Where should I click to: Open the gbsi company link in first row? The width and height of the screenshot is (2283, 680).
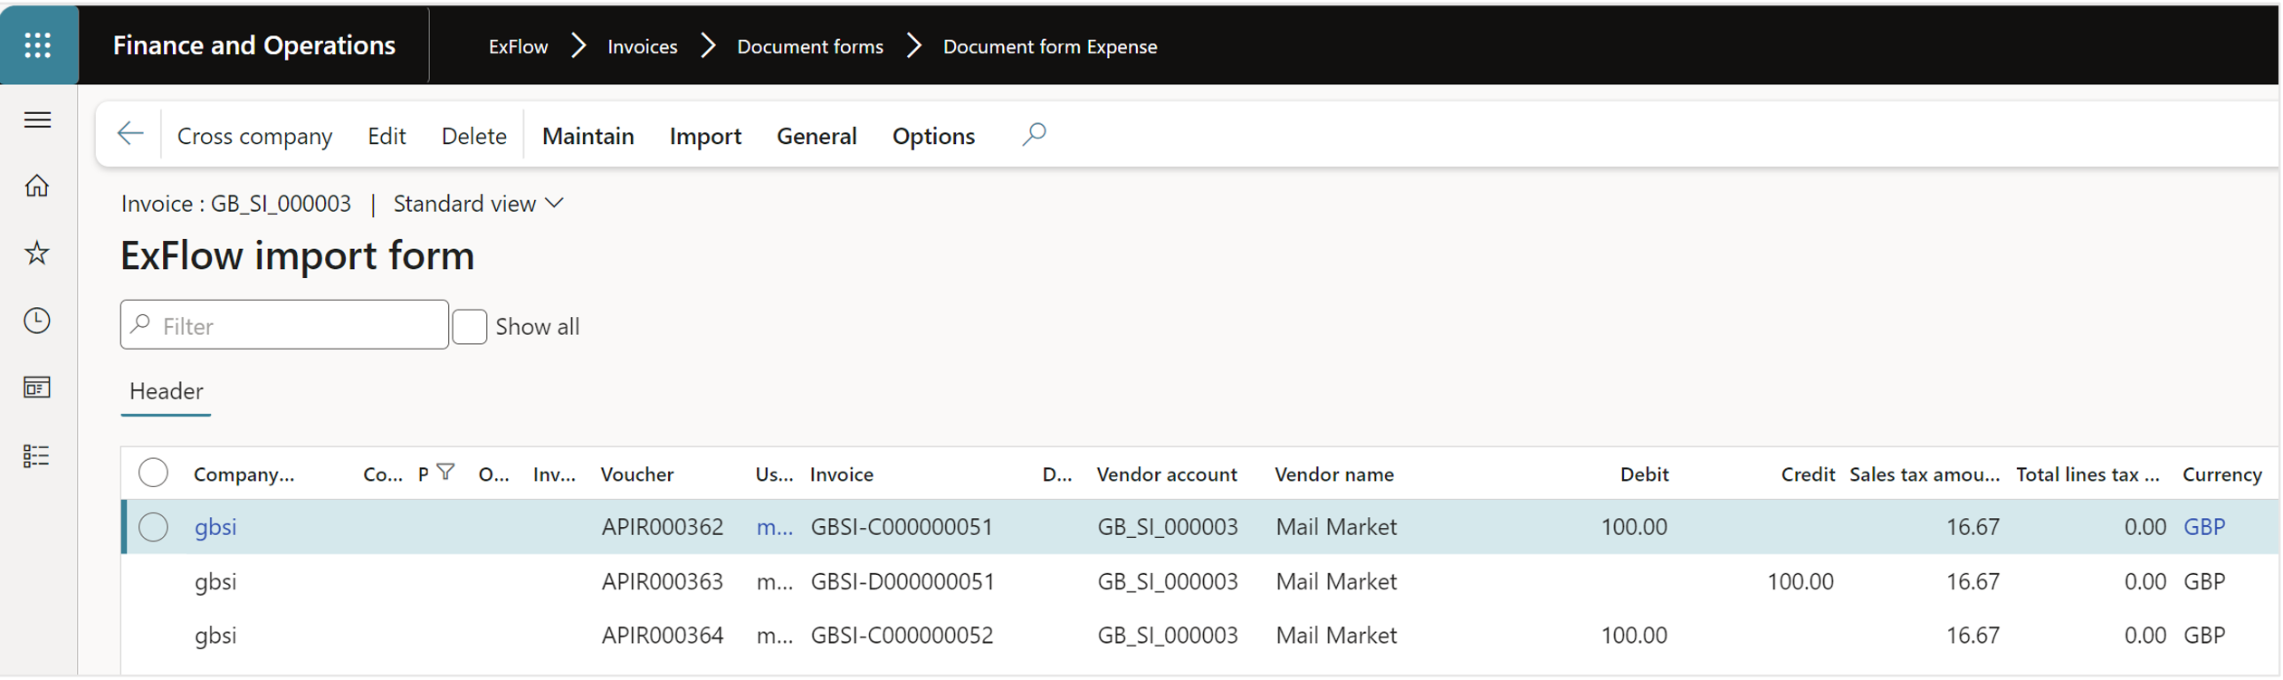point(215,527)
